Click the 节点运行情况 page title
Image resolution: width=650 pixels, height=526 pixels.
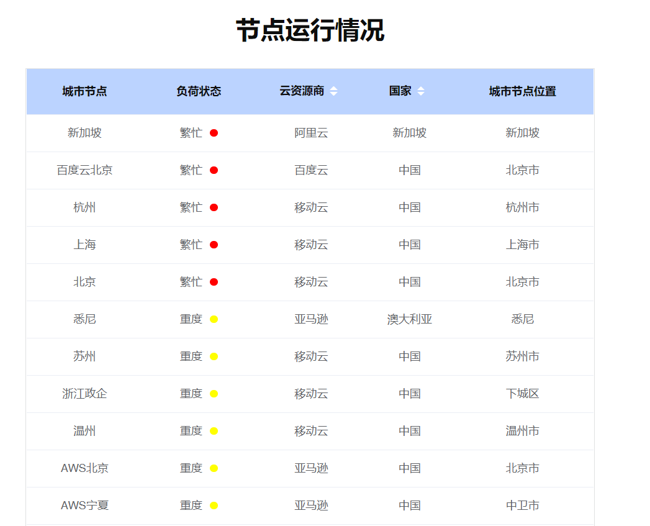coord(310,30)
